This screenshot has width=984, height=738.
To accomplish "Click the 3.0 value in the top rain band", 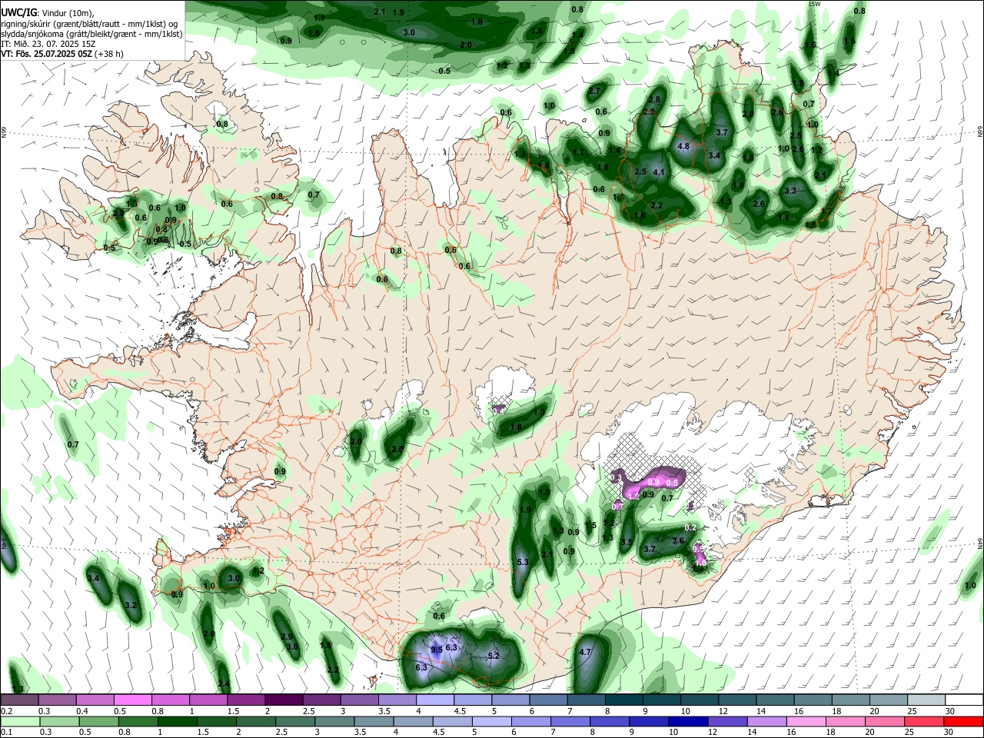I will [x=409, y=32].
